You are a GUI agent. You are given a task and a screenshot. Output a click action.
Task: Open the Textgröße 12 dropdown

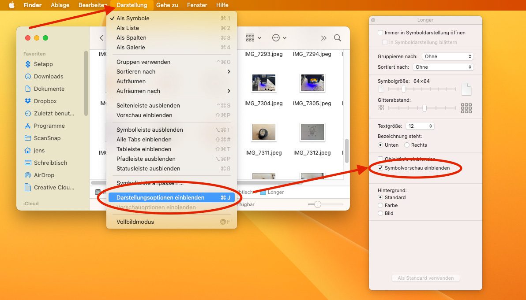pos(420,126)
